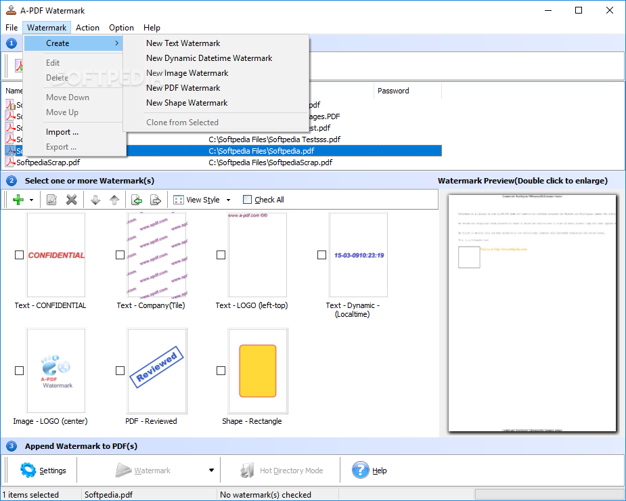626x501 pixels.
Task: Click the move watermark down arrow icon
Action: (x=95, y=200)
